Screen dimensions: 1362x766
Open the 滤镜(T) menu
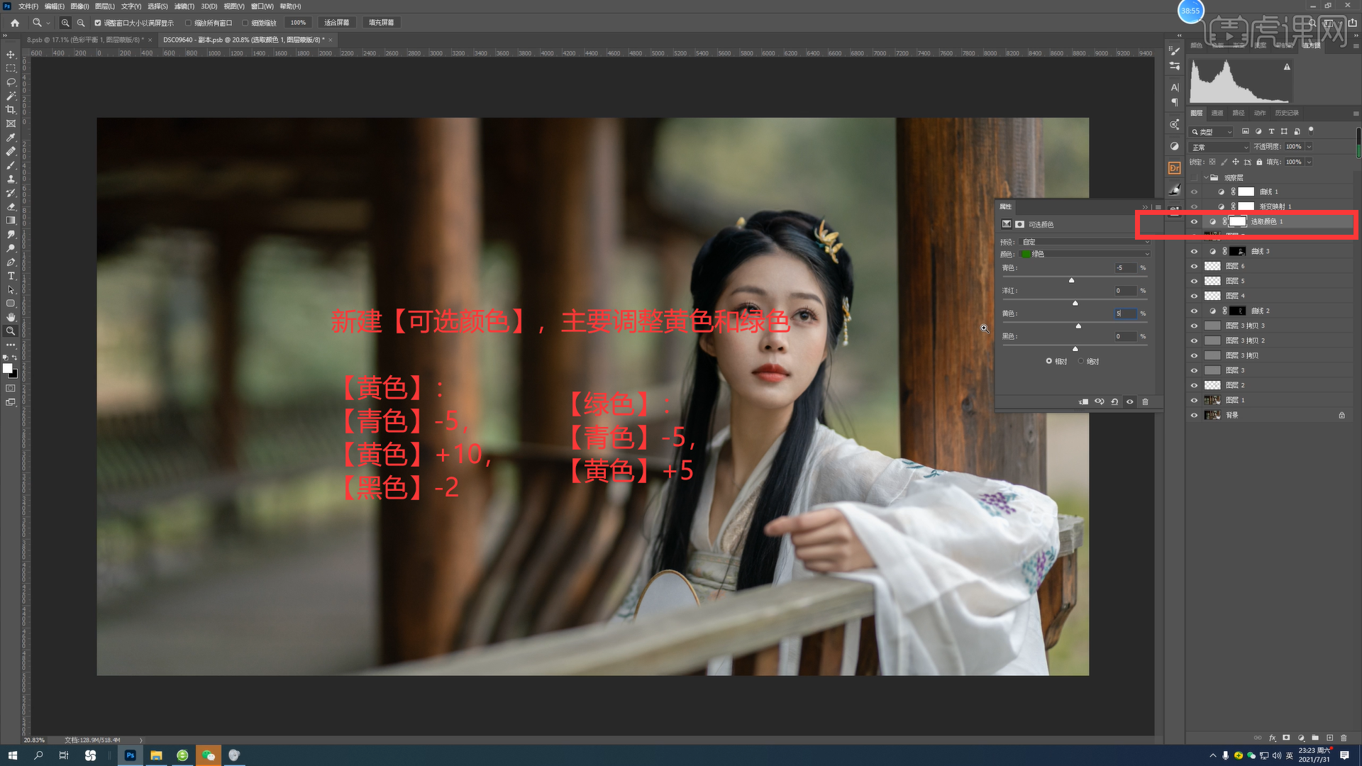184,6
